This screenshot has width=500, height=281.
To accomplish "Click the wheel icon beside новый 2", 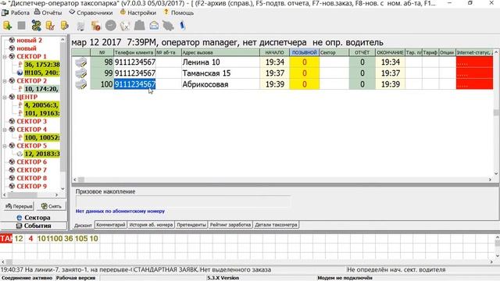I will coord(12,40).
